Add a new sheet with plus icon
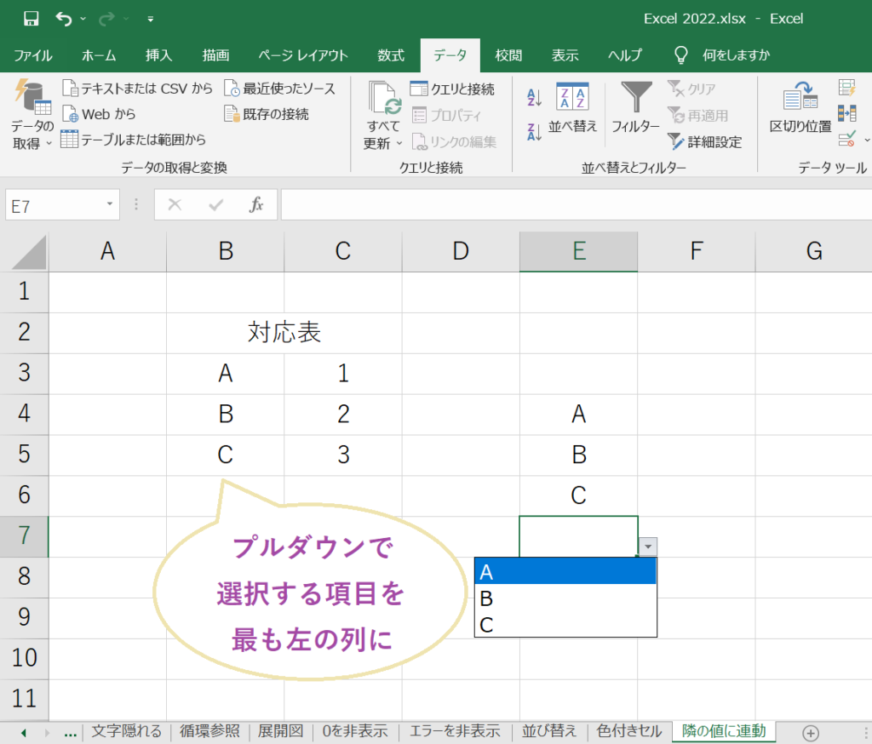Image resolution: width=872 pixels, height=744 pixels. (x=811, y=733)
